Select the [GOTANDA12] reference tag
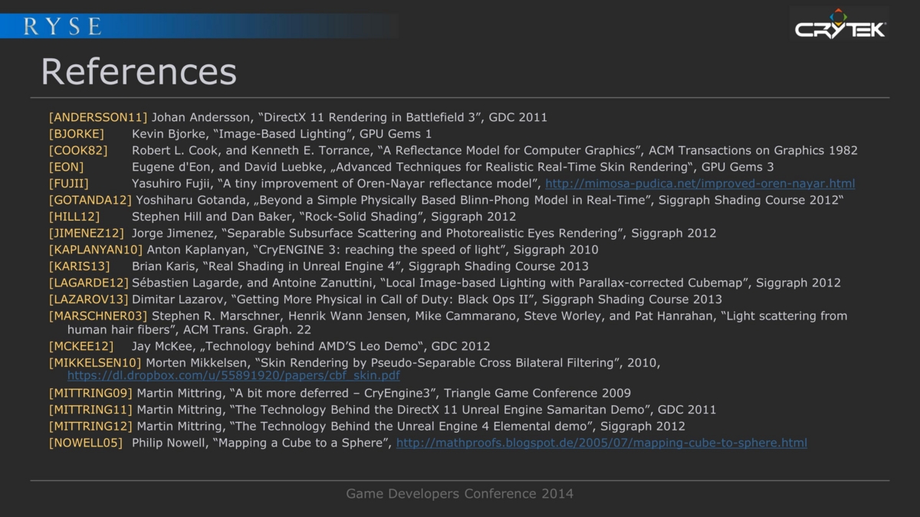Image resolution: width=920 pixels, height=517 pixels. tap(90, 201)
